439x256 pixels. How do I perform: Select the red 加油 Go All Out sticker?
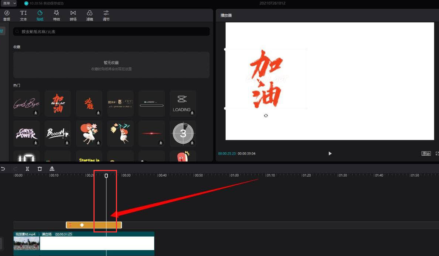click(x=58, y=103)
